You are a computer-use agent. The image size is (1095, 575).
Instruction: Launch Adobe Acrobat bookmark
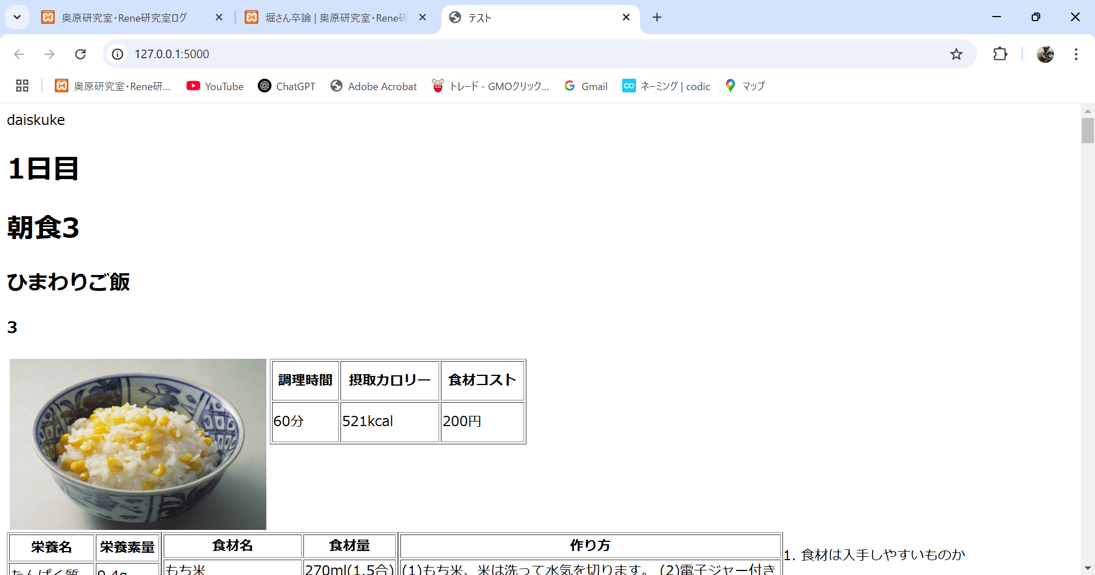click(x=374, y=86)
